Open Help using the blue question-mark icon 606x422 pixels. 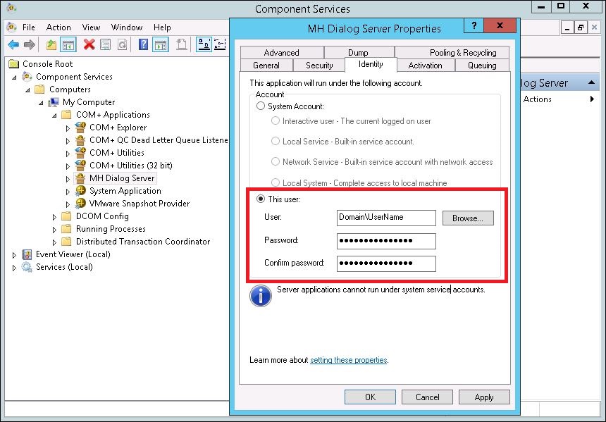coord(144,44)
